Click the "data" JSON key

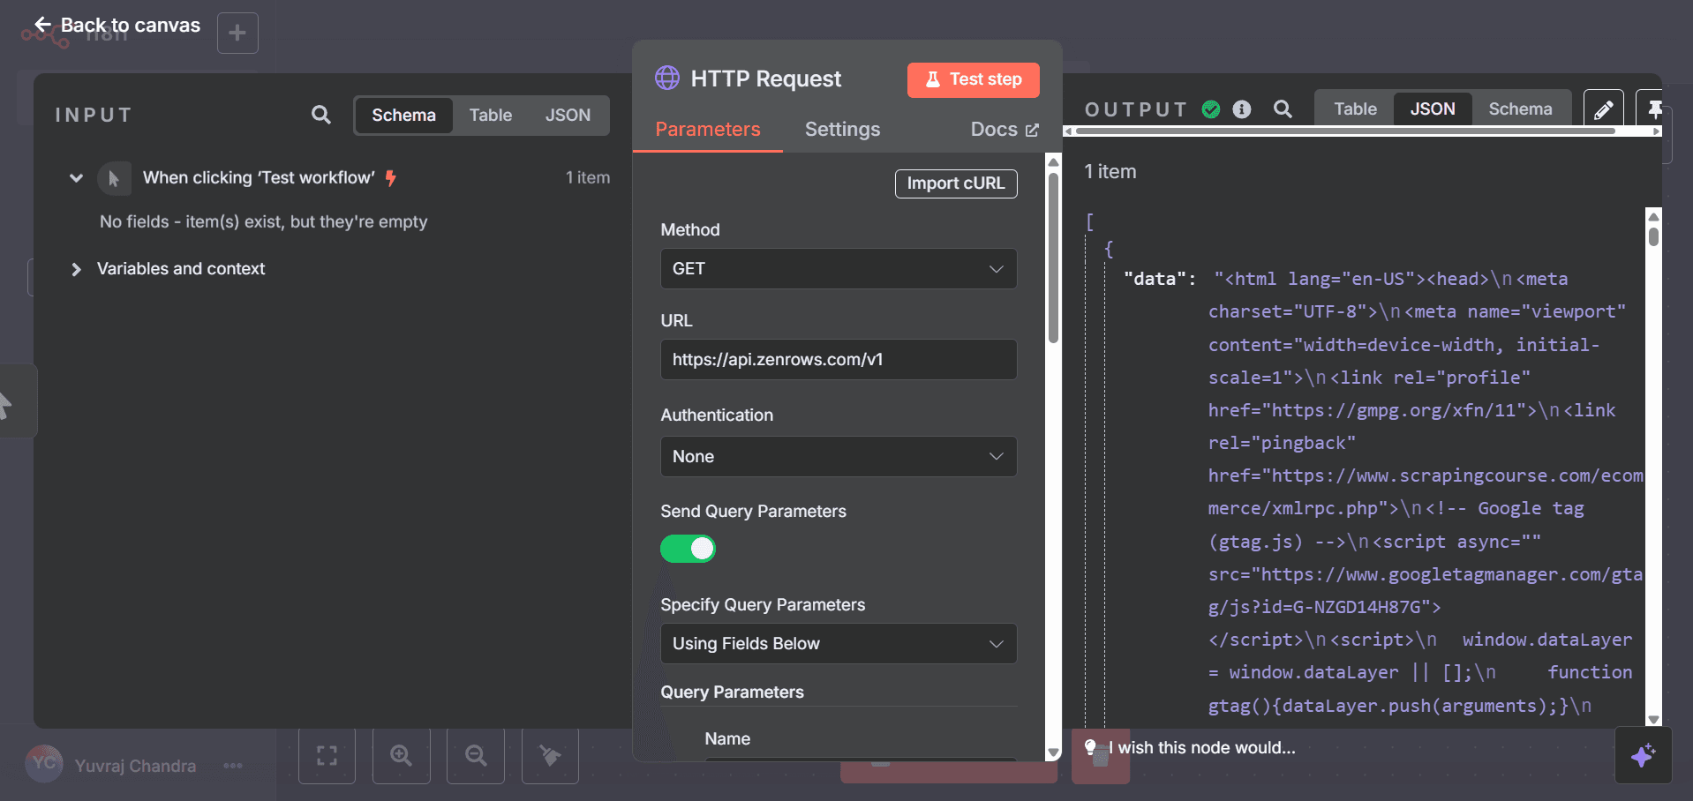pos(1155,280)
